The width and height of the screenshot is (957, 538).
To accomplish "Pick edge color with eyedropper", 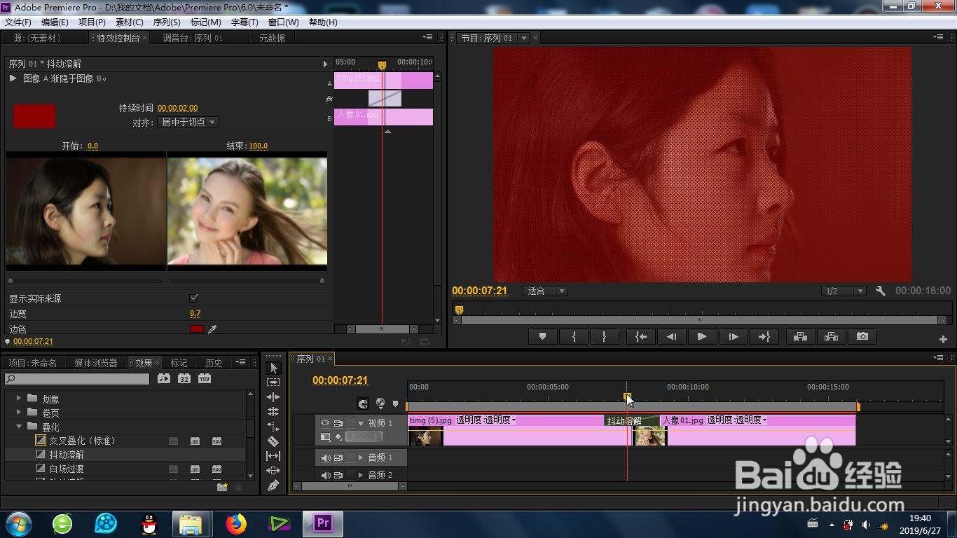I will point(212,329).
